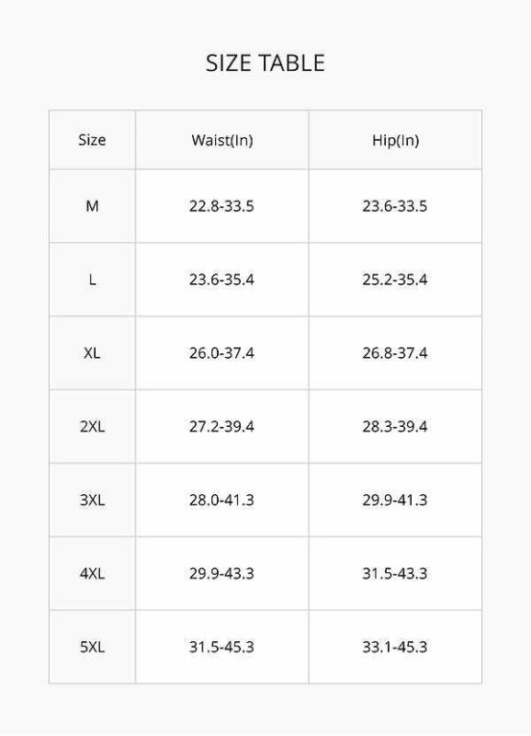This screenshot has height=736, width=531.
Task: Select hip value 33.1-45.3
Action: (x=395, y=647)
